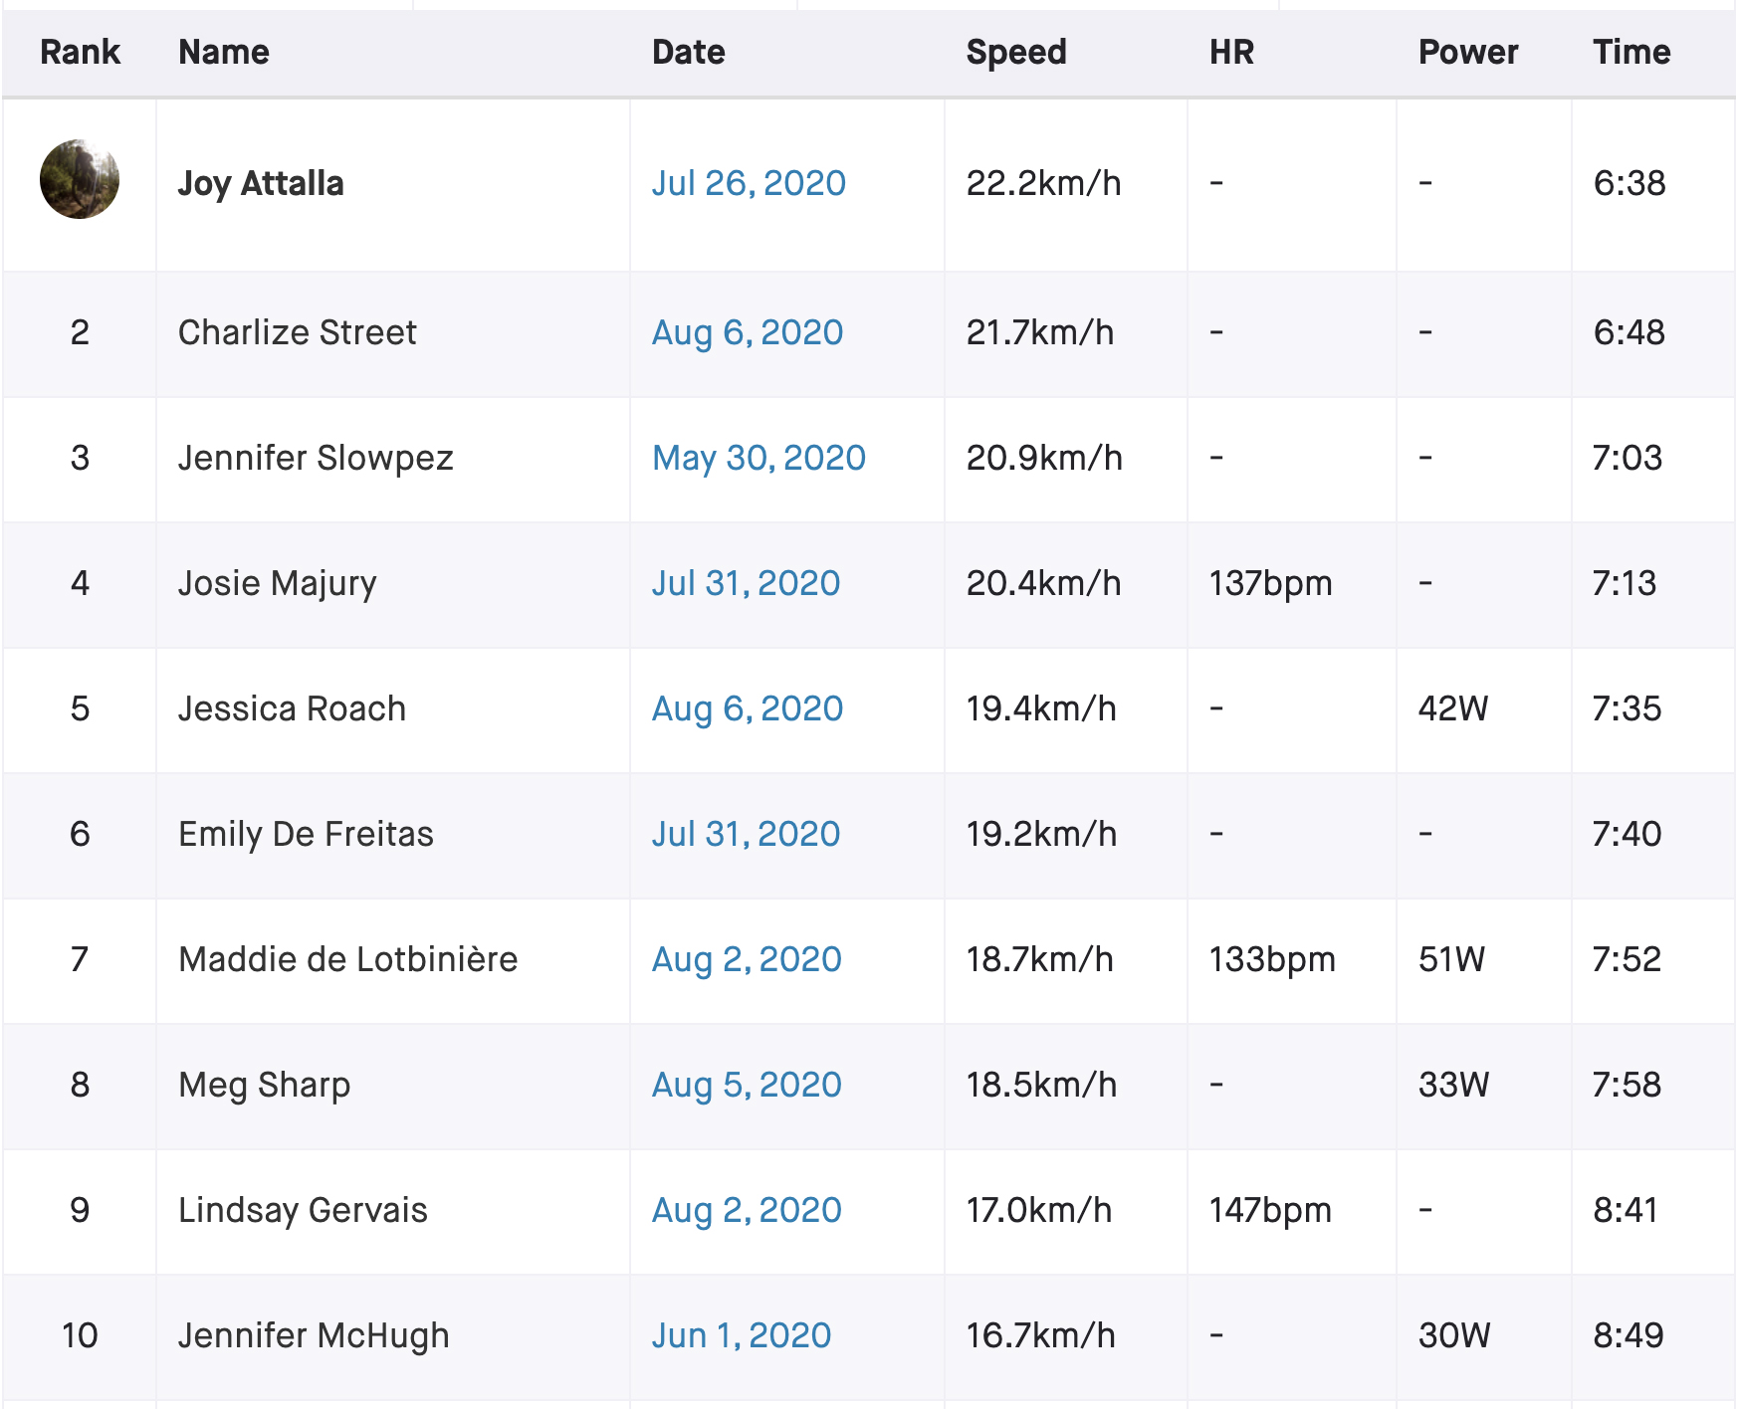Open Maddie de Lotbinière's Aug 2, 2020 date
The height and width of the screenshot is (1409, 1738).
747,959
